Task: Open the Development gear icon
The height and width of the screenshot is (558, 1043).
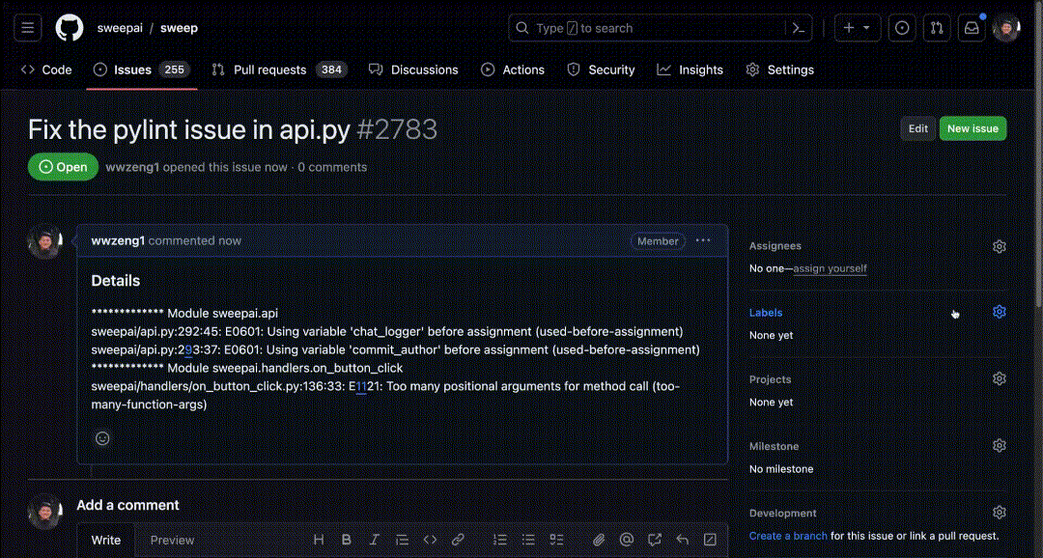Action: click(x=1000, y=512)
